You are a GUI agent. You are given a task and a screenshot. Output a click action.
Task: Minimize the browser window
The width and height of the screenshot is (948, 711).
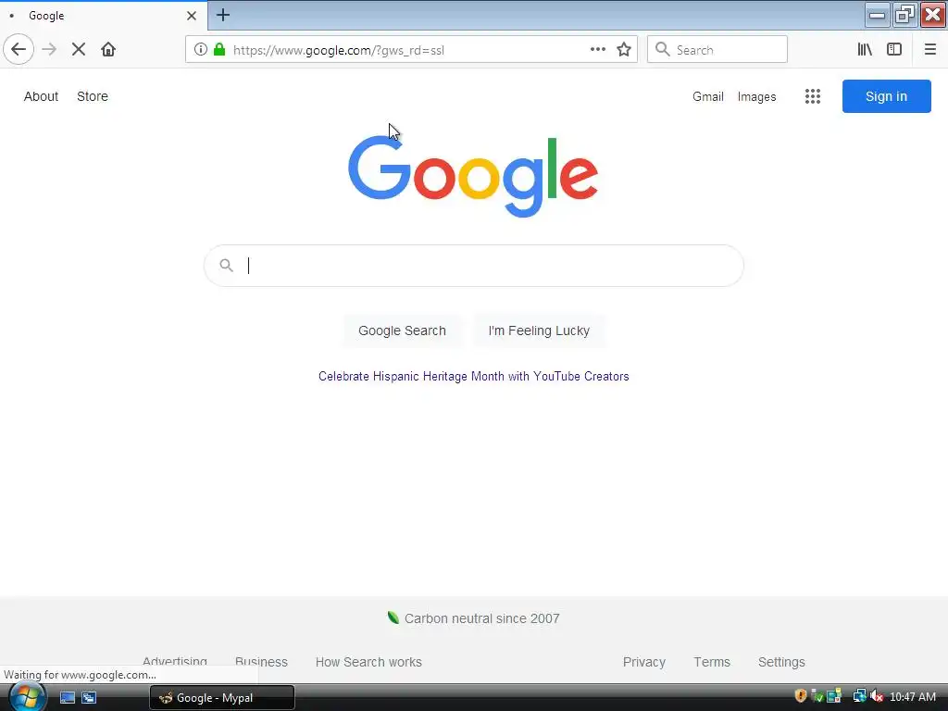click(877, 15)
